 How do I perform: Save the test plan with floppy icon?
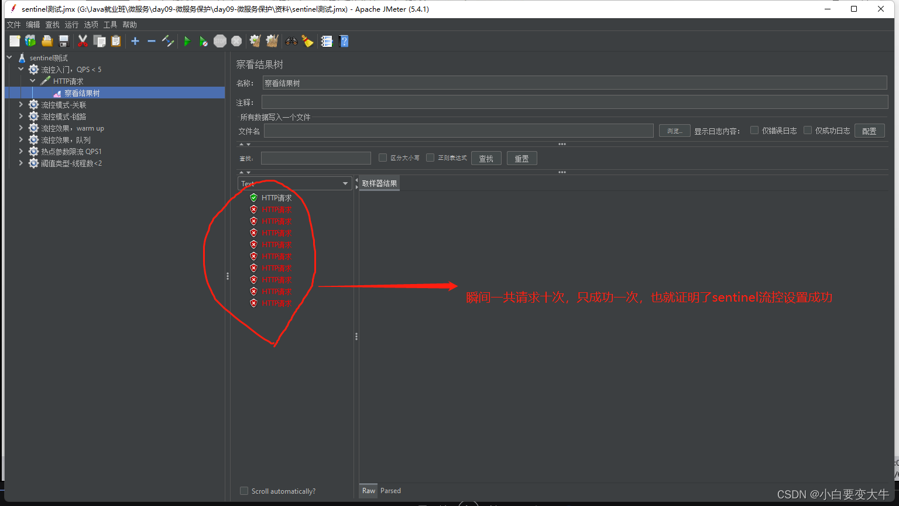pos(64,41)
